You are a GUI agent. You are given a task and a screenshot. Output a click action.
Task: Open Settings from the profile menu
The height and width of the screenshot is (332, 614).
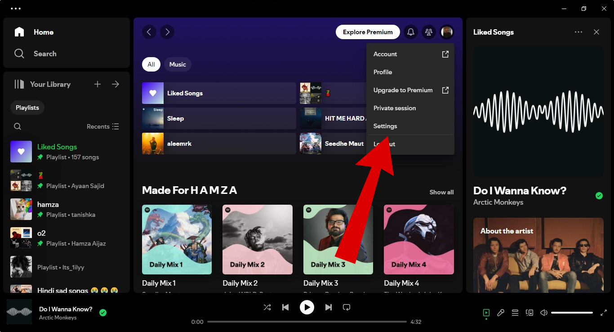coord(410,126)
